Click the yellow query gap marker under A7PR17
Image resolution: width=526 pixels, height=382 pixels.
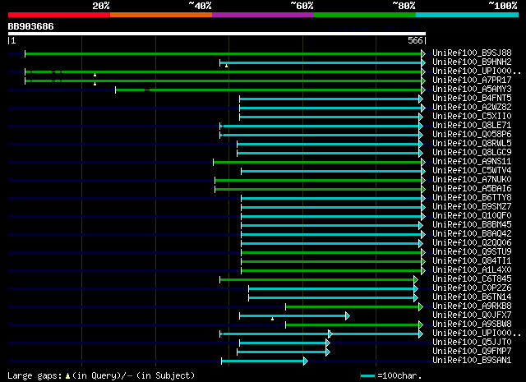tap(95, 84)
